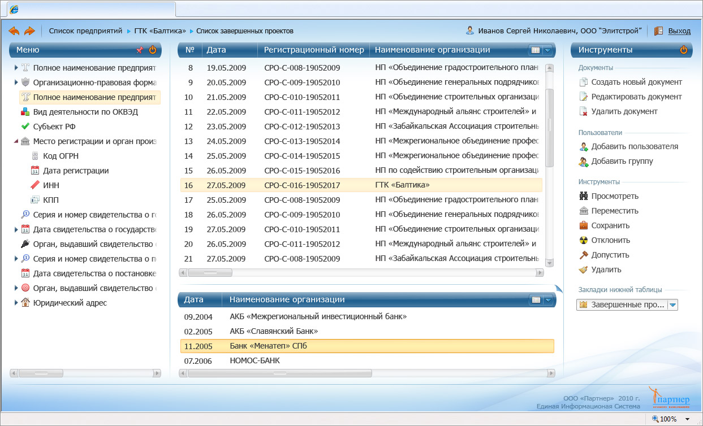Image resolution: width=703 pixels, height=426 pixels.
Task: Select row 16 ГТК «Балтика»
Action: (361, 185)
